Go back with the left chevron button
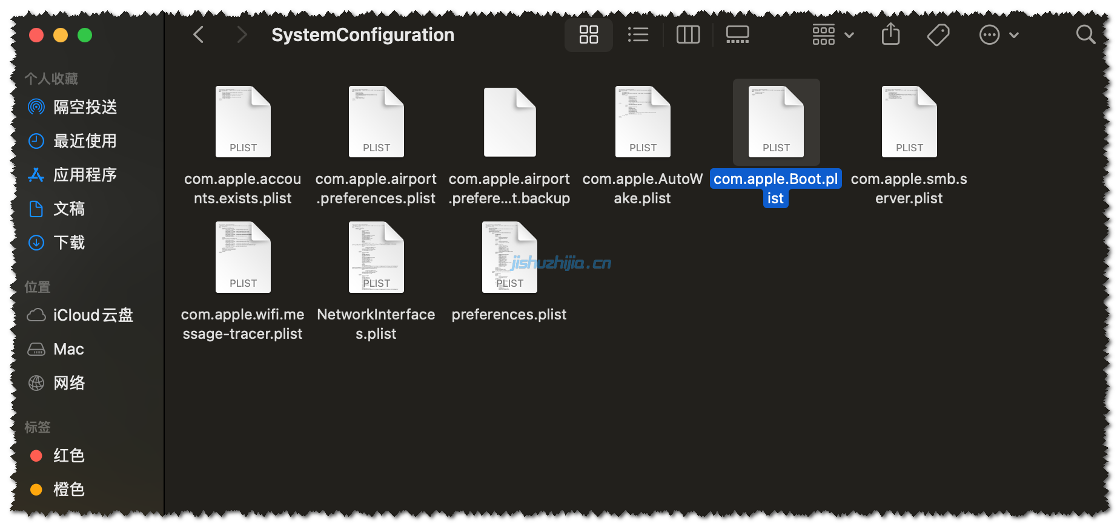The image size is (1120, 527). tap(198, 34)
